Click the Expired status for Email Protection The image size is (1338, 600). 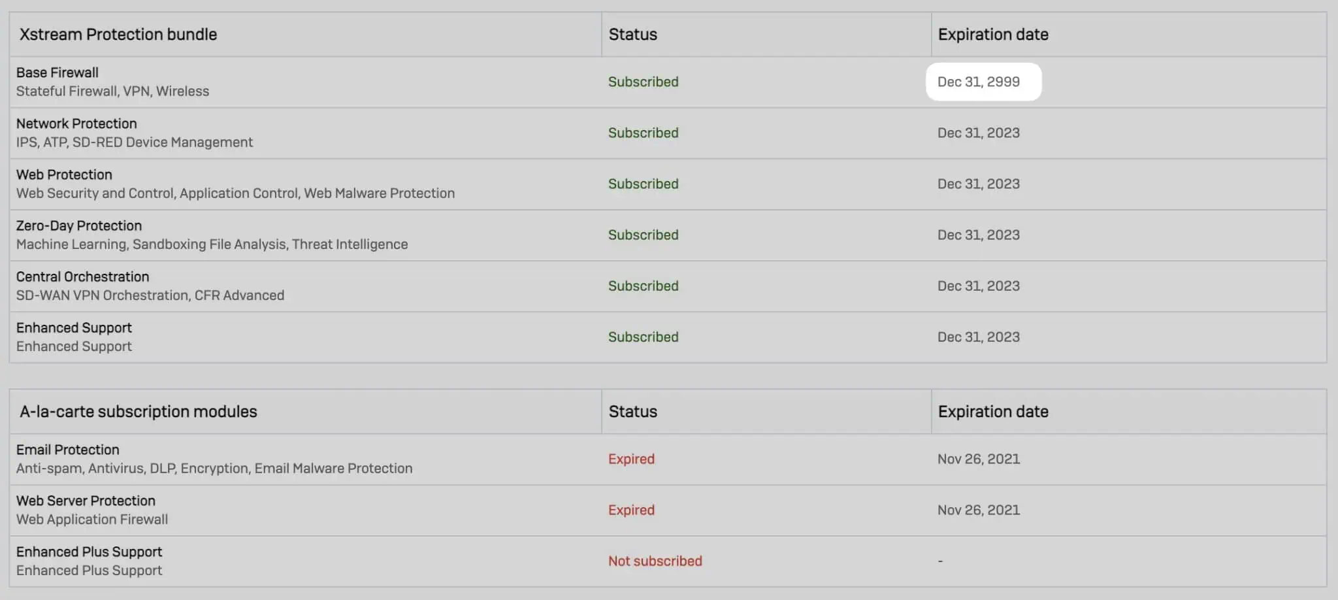point(630,459)
